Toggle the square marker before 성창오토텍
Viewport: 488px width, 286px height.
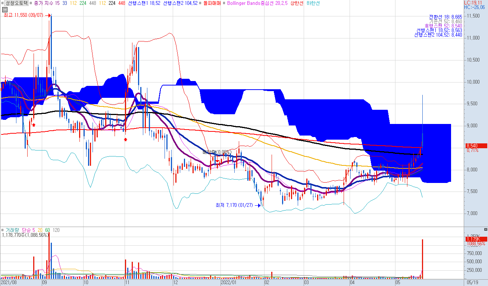[3, 3]
